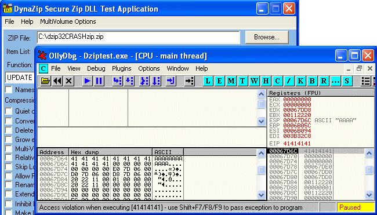Image resolution: width=377 pixels, height=215 pixels.
Task: Show windows list with the W button
Action: click(x=254, y=81)
